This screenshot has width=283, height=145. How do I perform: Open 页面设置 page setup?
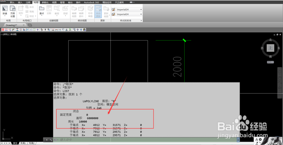[x=13, y=9]
